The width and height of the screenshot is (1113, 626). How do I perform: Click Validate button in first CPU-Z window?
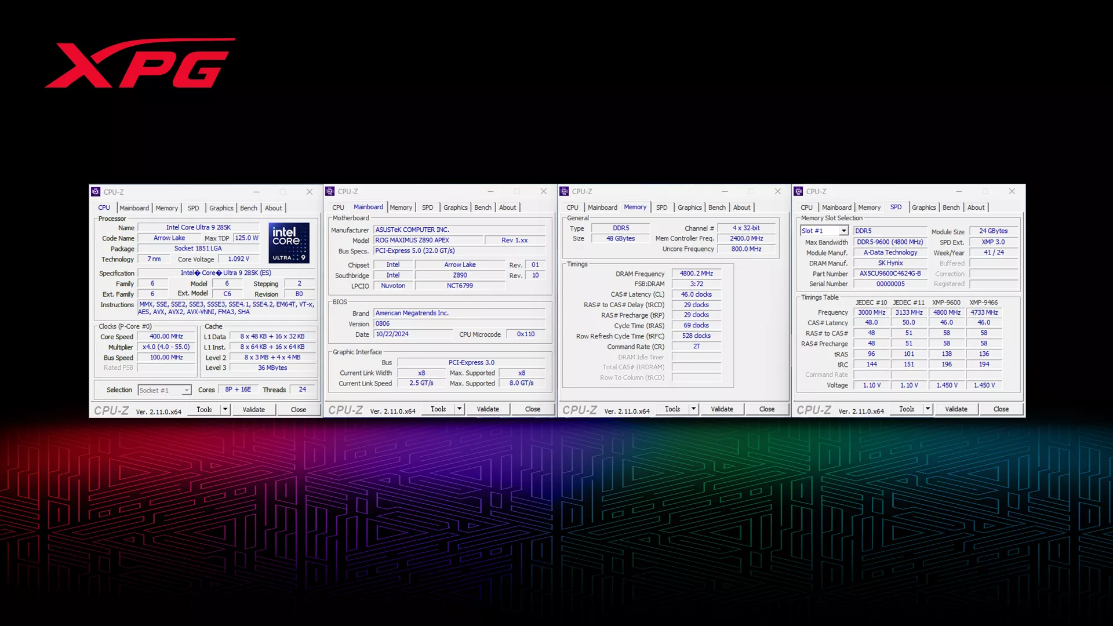(x=253, y=410)
